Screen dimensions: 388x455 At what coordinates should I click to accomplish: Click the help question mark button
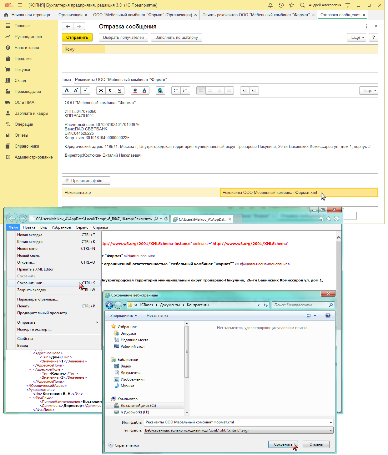tap(374, 37)
